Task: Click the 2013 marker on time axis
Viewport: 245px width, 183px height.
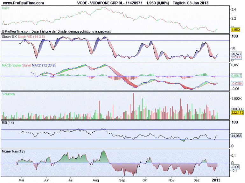Action: coord(216,180)
